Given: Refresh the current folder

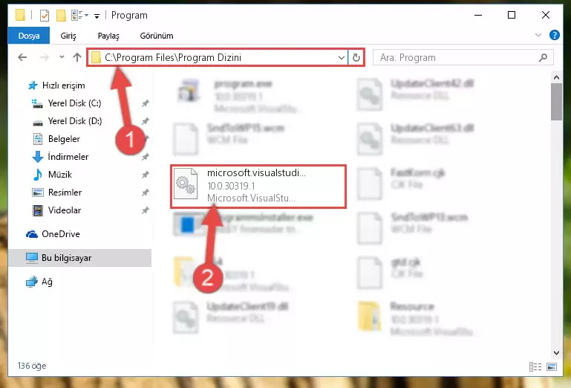Looking at the screenshot, I should click(356, 58).
